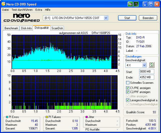Minimize the Nero CD-DVD Speed window
This screenshot has height=133, width=161.
[145, 4]
